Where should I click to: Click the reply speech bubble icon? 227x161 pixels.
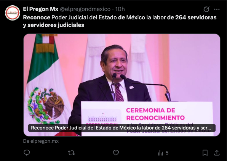27,153
